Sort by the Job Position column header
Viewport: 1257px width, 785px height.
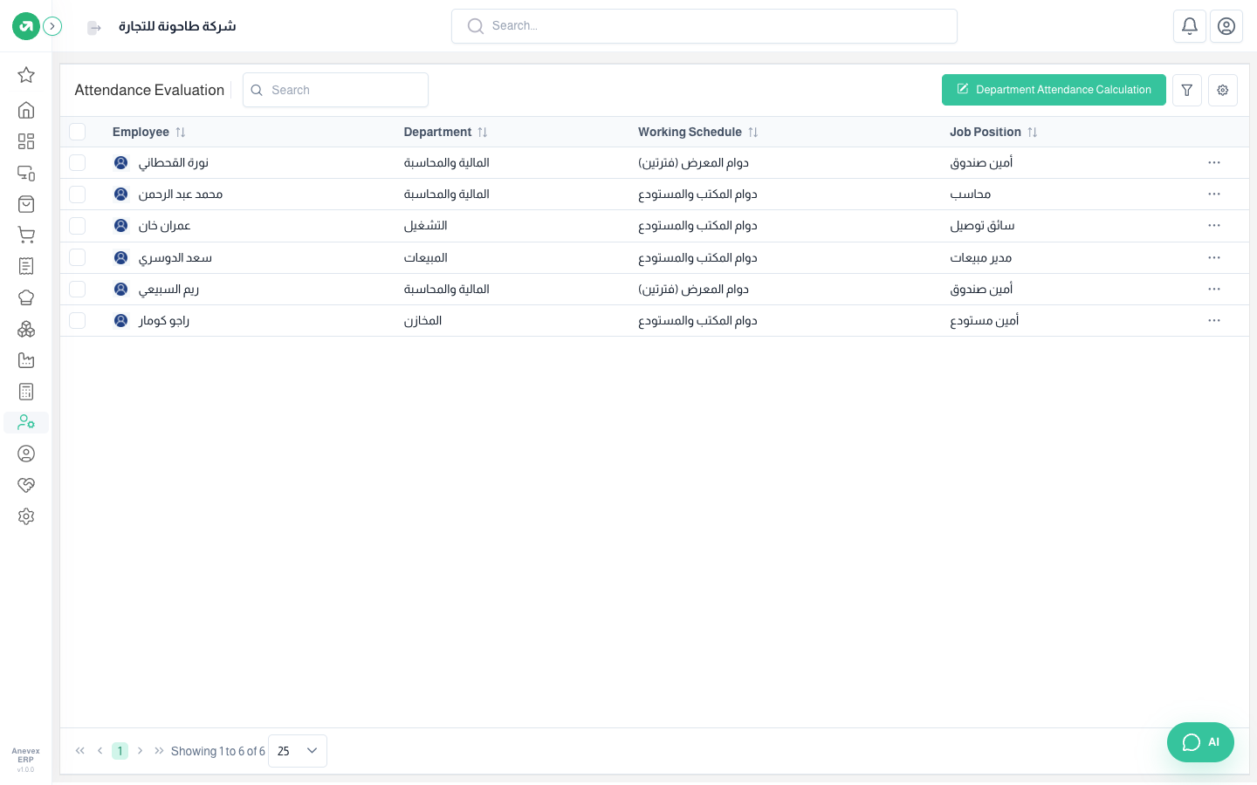point(993,132)
